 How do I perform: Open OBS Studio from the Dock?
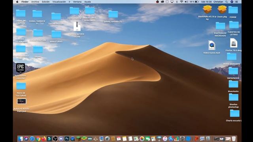pos(55,138)
